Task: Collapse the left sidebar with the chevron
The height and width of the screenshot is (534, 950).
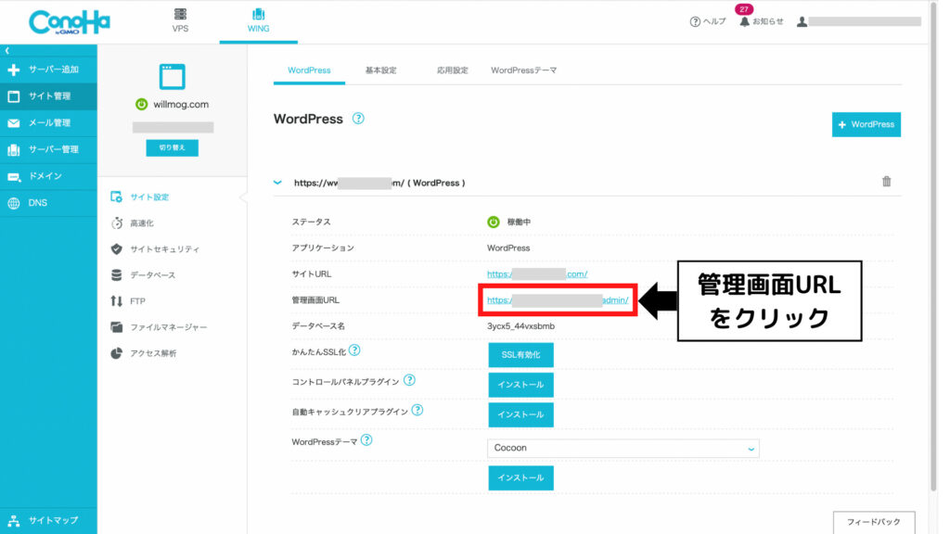Action: [x=7, y=51]
